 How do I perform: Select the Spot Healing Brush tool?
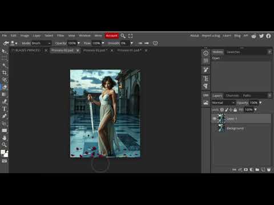click(4, 80)
